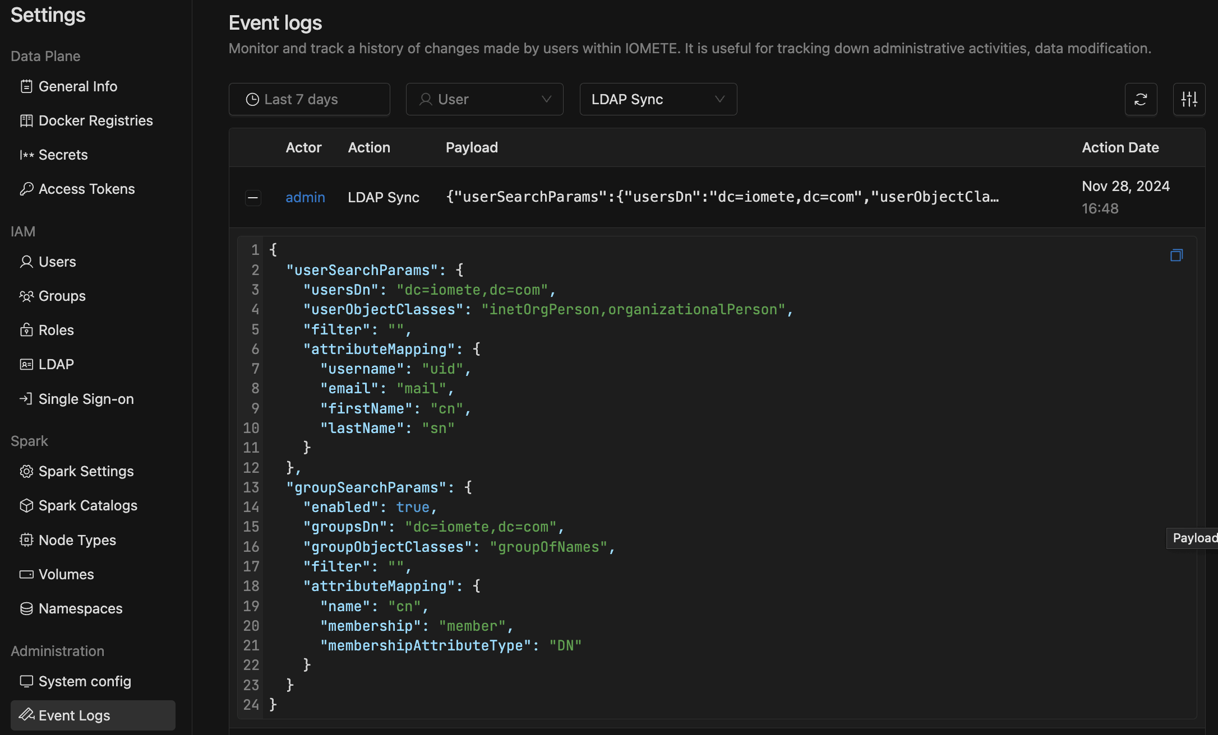Click the System config monitor icon
Screen dimensions: 1218x735
(26, 681)
